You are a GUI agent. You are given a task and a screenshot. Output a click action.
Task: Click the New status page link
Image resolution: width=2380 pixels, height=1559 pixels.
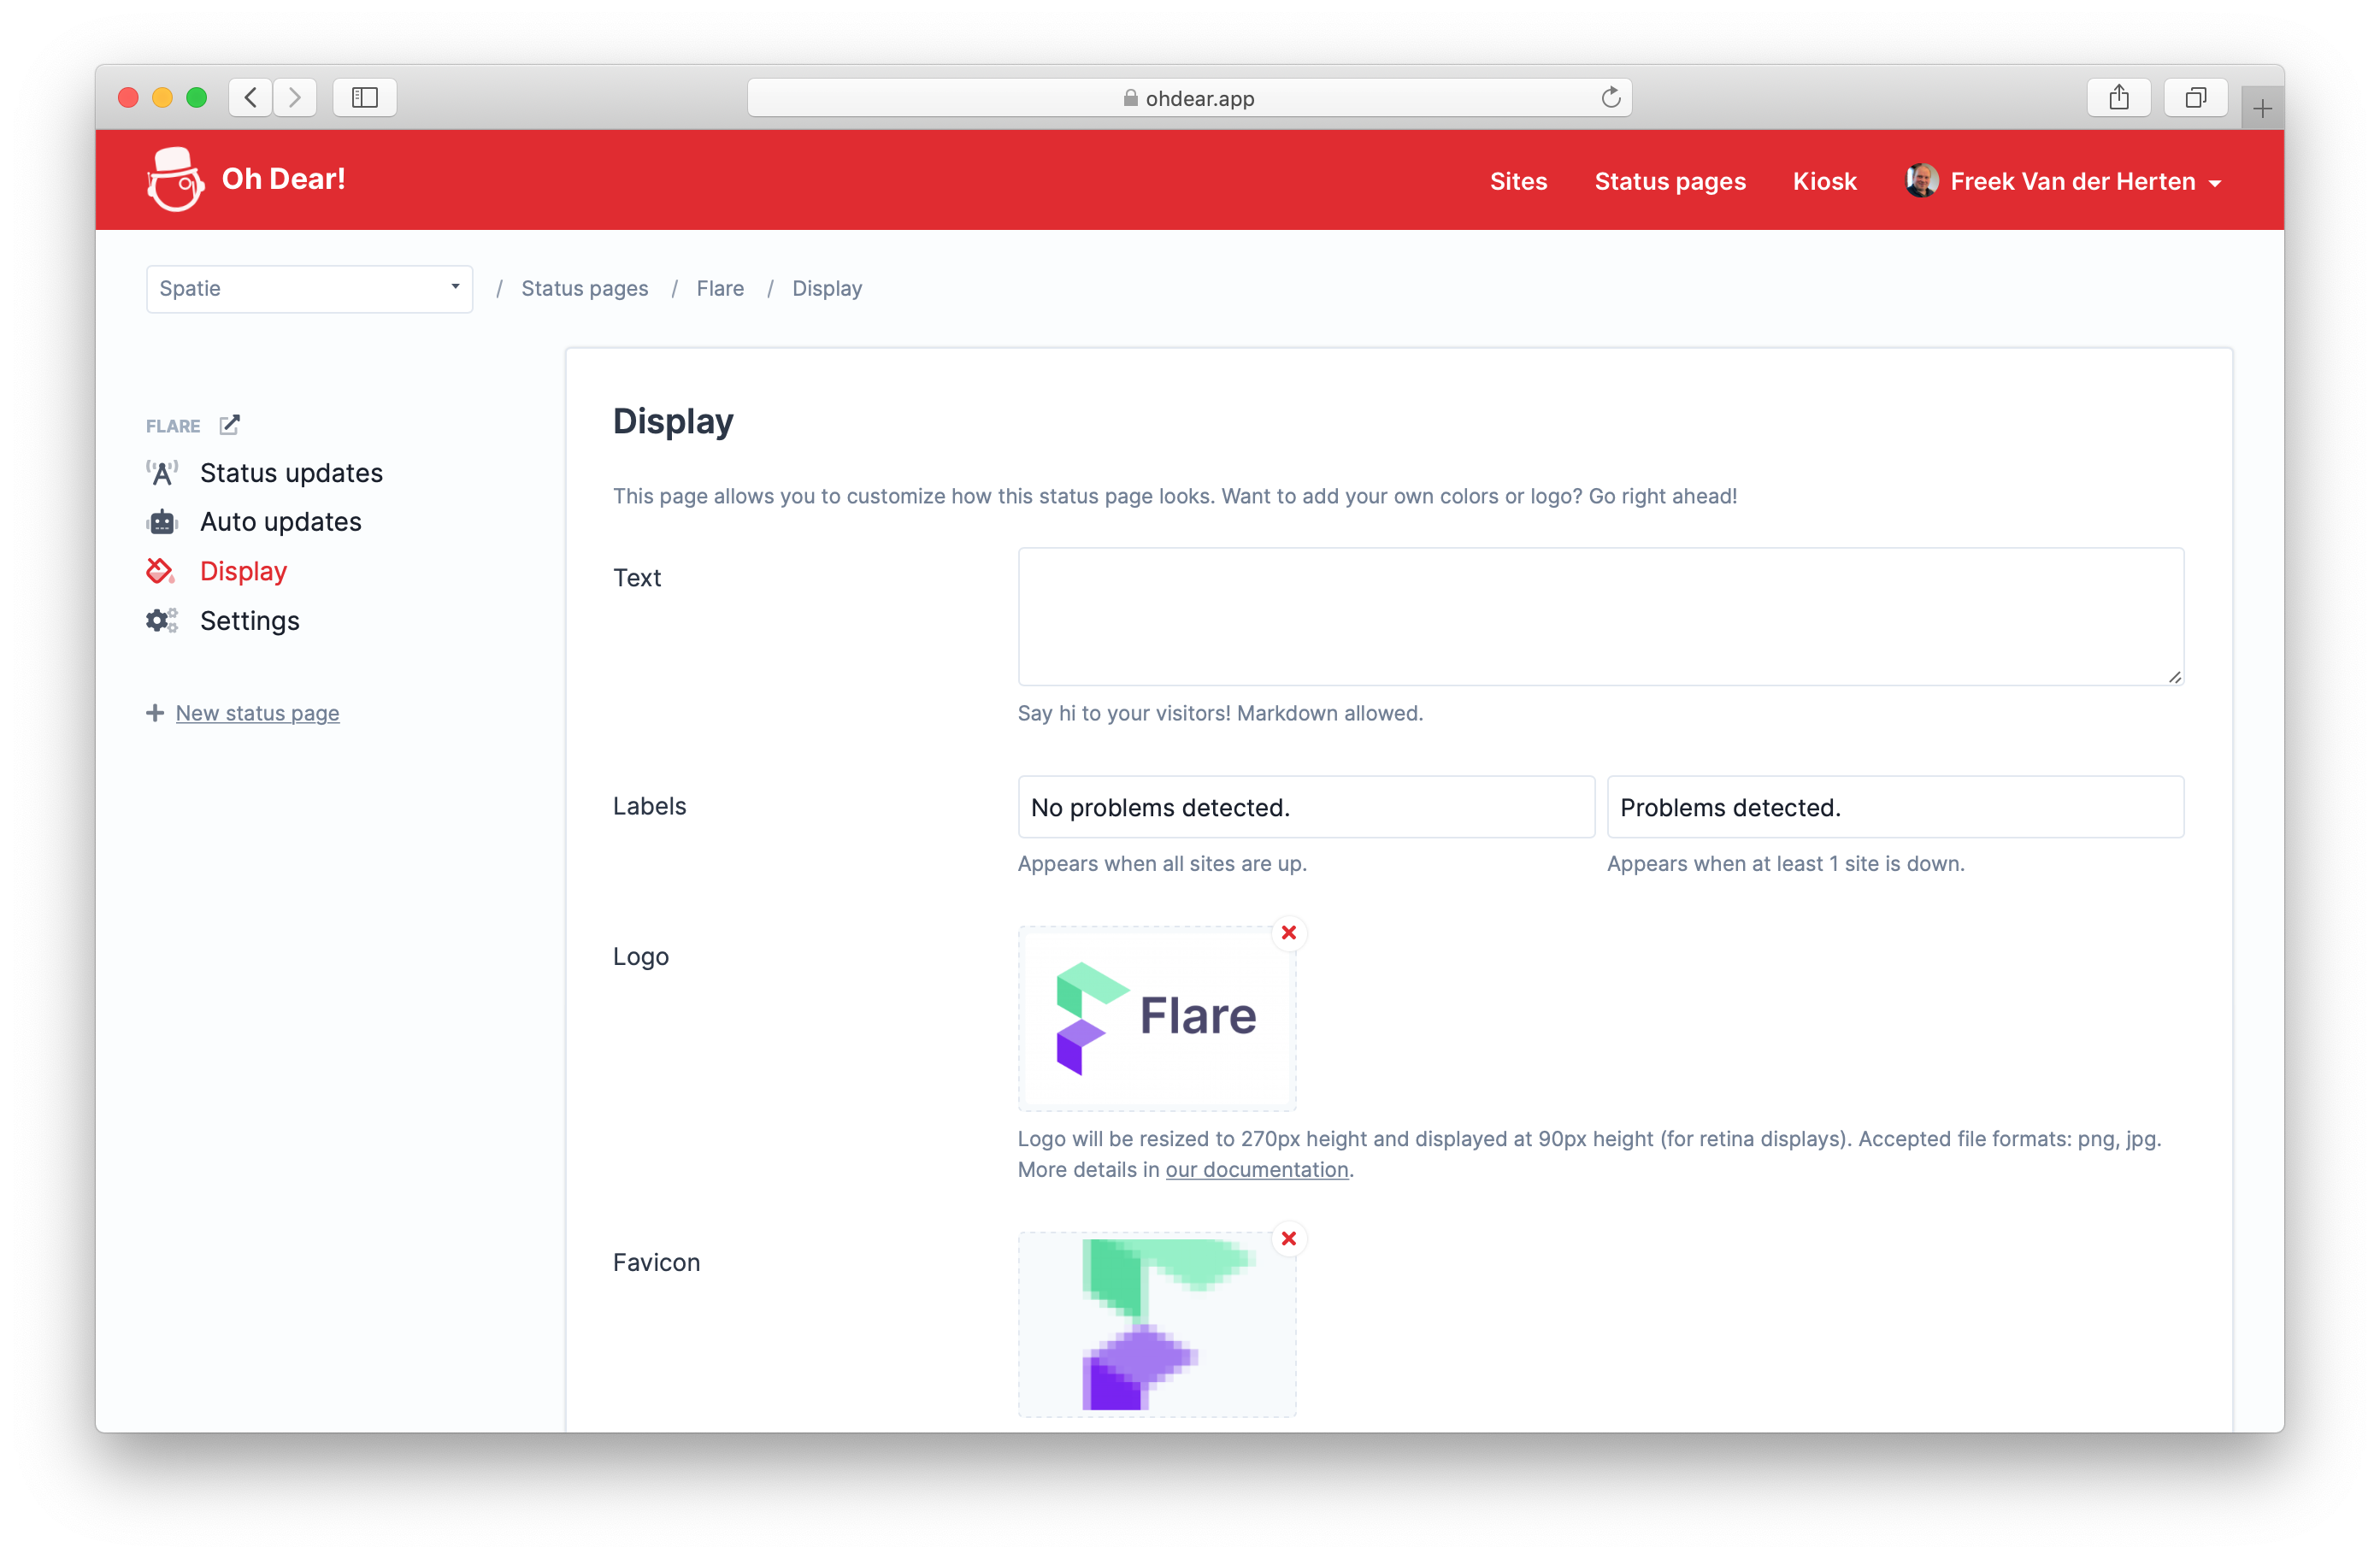click(x=258, y=713)
